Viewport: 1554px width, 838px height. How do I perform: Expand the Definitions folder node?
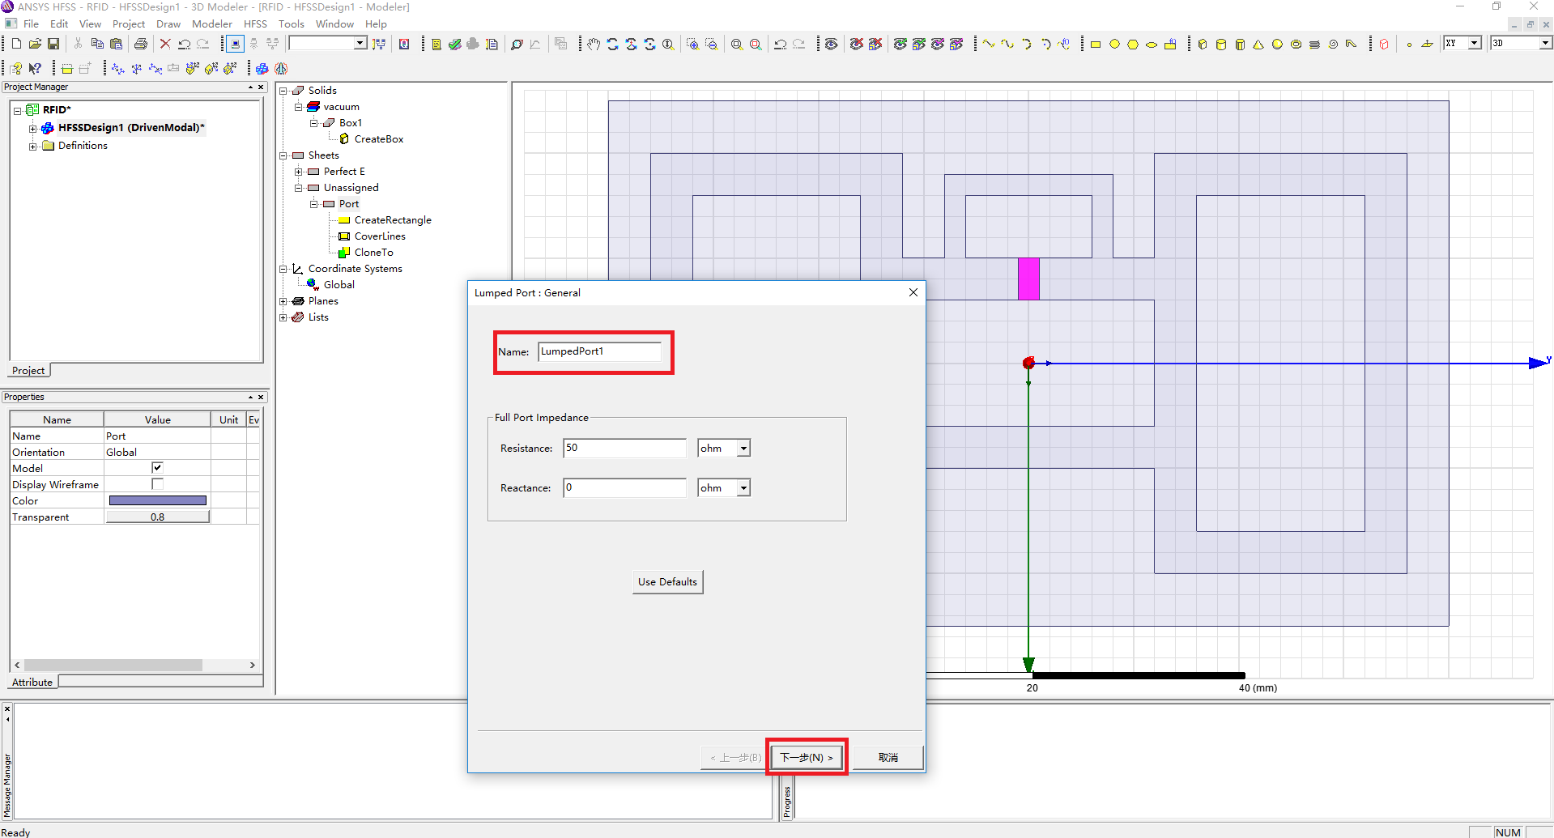point(32,147)
